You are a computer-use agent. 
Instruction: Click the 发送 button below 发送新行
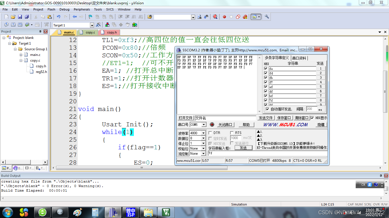click(243, 148)
